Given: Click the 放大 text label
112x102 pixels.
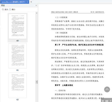Looking at the screenshot, I should [6, 9].
